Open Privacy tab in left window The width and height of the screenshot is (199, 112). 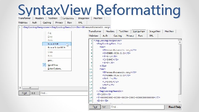tap(59, 23)
